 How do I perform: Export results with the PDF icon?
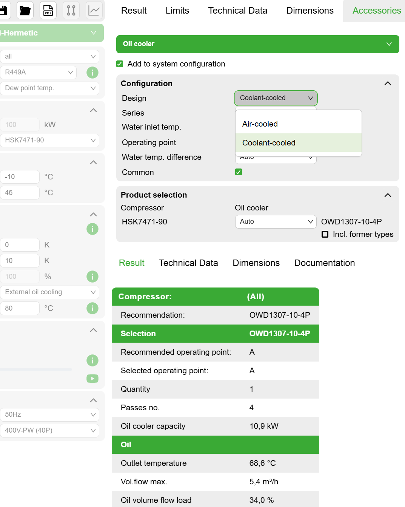coord(48,10)
